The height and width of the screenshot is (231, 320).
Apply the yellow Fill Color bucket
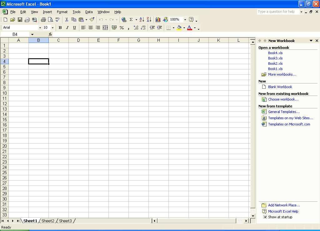coord(179,28)
